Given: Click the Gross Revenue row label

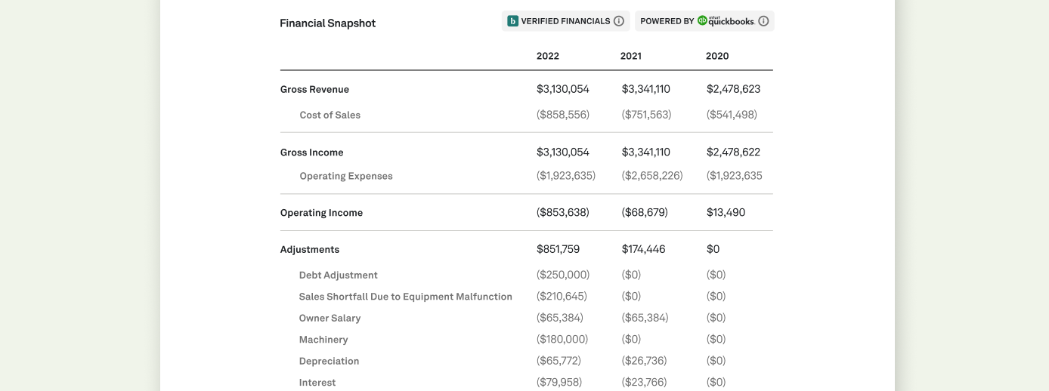Looking at the screenshot, I should click(314, 89).
